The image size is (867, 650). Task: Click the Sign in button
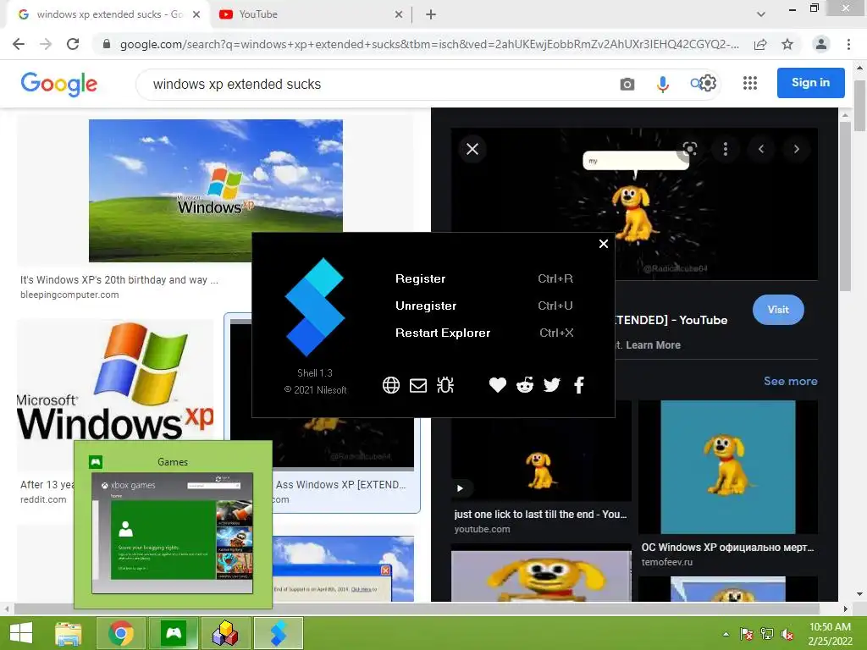coord(810,83)
